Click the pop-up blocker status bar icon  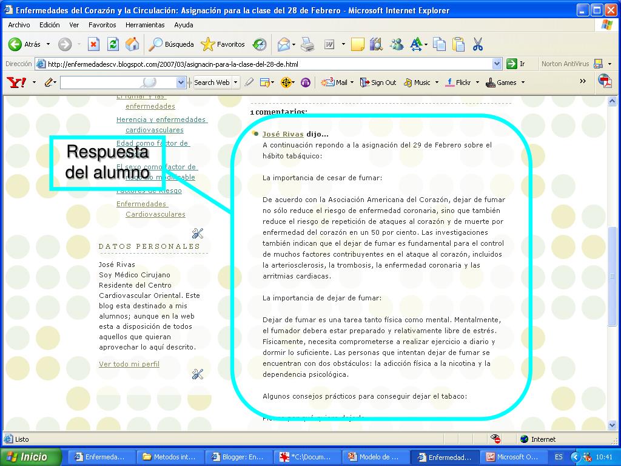495,439
